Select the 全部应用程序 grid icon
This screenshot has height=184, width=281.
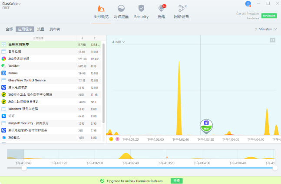(x=3, y=45)
